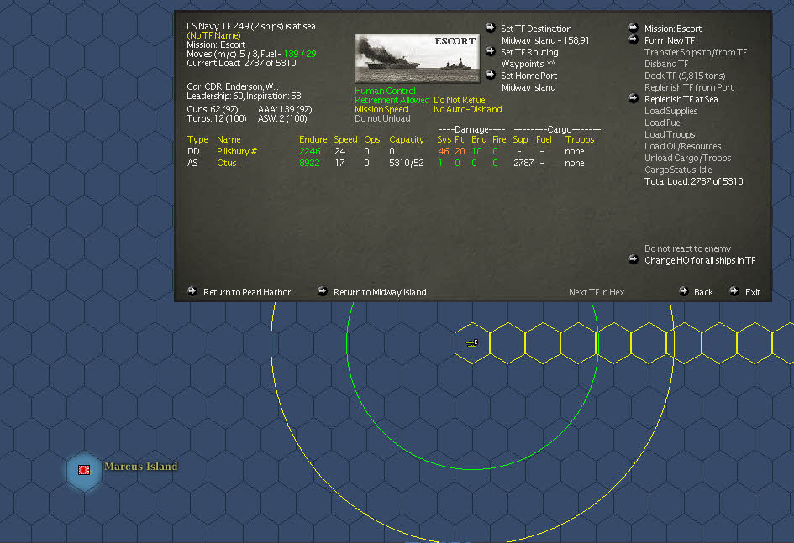The height and width of the screenshot is (543, 794).
Task: Click the arrow icon beside Return to Midway Island
Action: click(x=322, y=291)
